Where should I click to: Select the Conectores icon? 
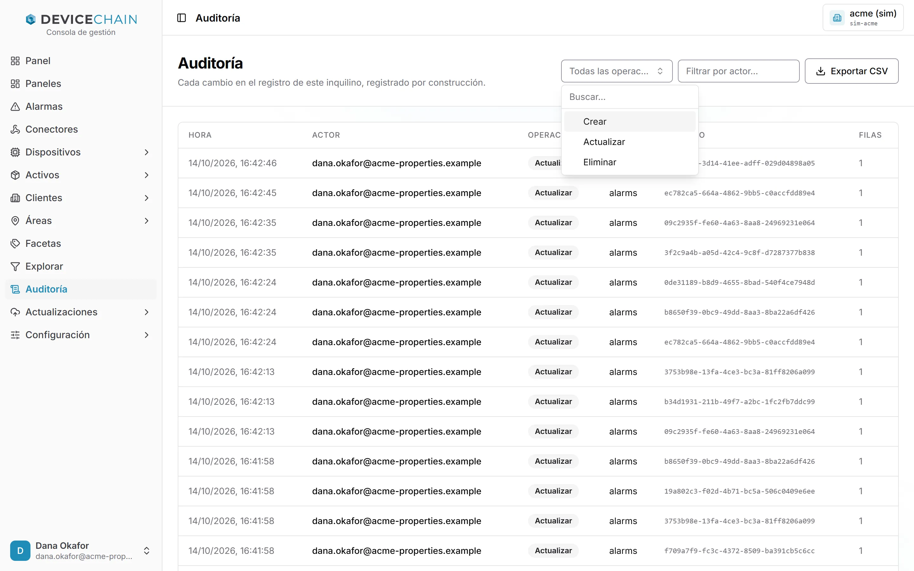tap(15, 129)
